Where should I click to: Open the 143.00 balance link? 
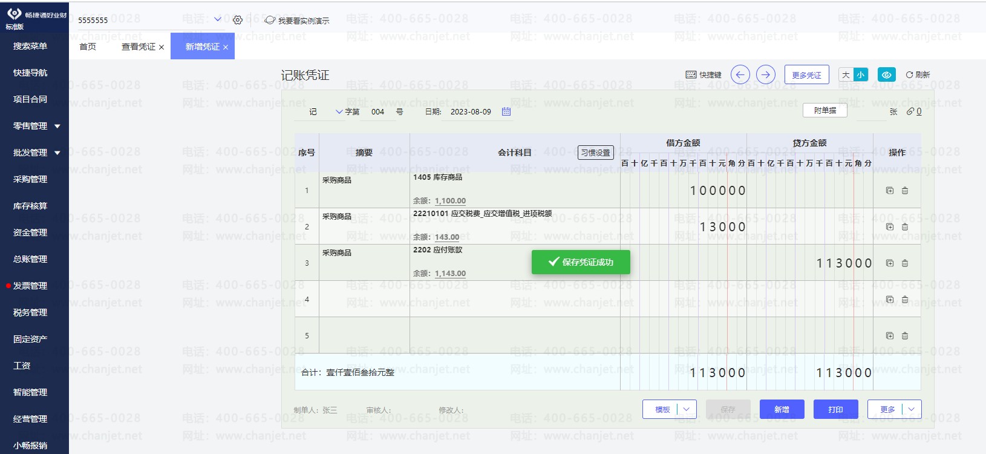click(447, 237)
